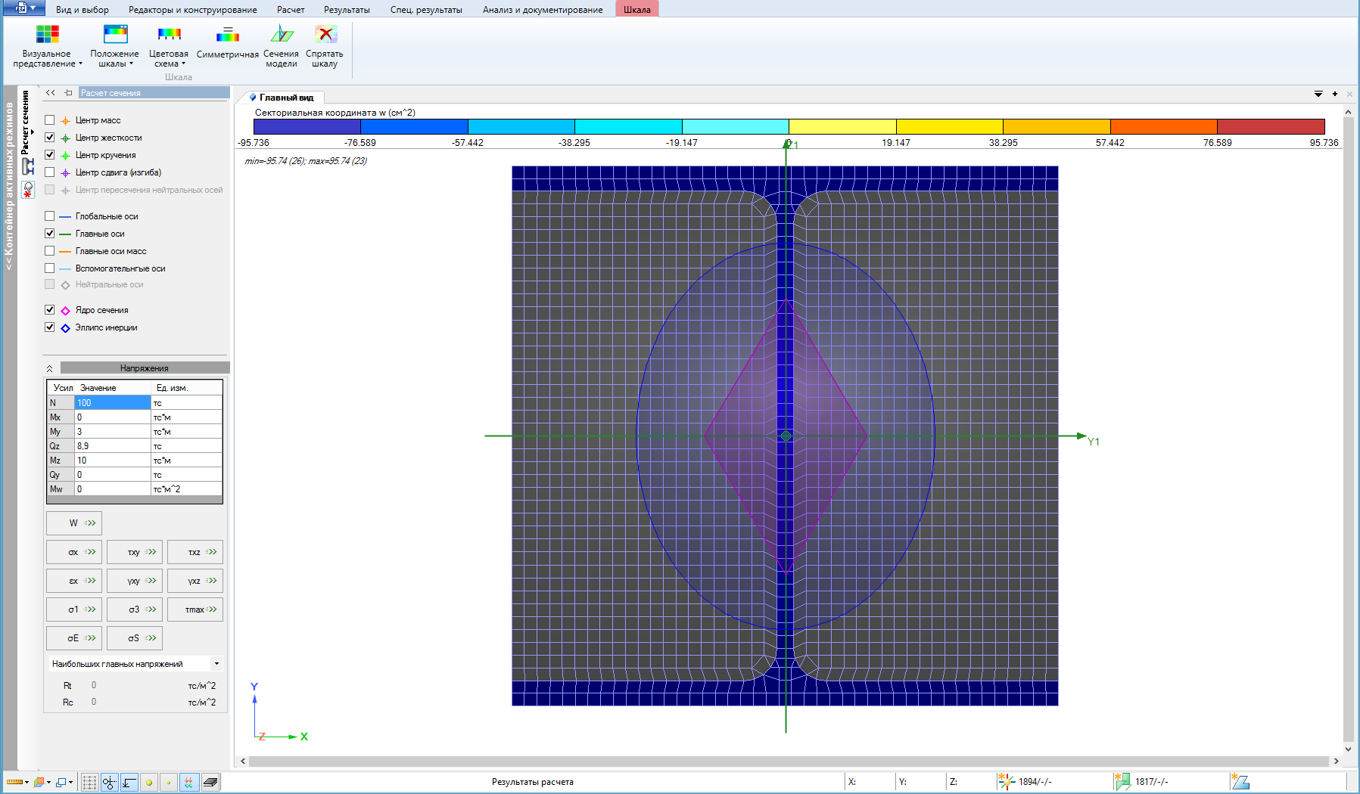This screenshot has height=794, width=1360.
Task: Click the σE button
Action: [x=74, y=638]
